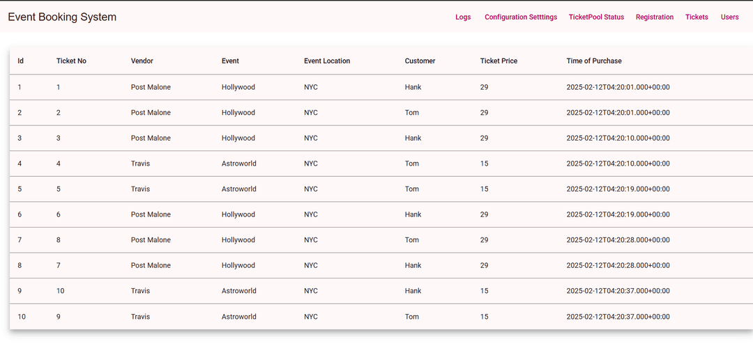753x355 pixels.
Task: Open the Logs page
Action: coord(463,17)
